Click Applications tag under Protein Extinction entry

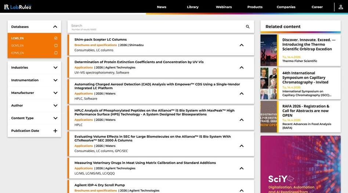(84, 67)
